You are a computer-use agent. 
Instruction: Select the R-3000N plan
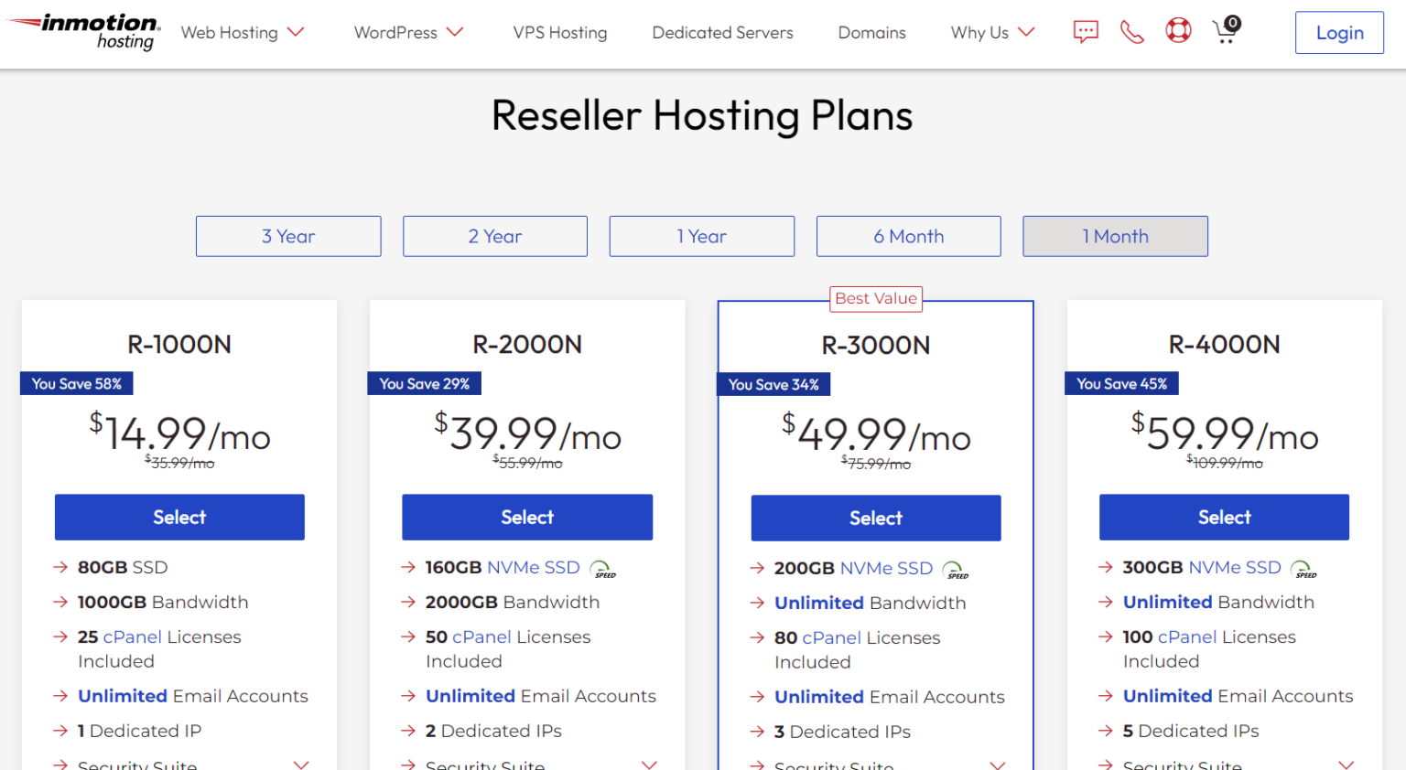[x=875, y=518]
